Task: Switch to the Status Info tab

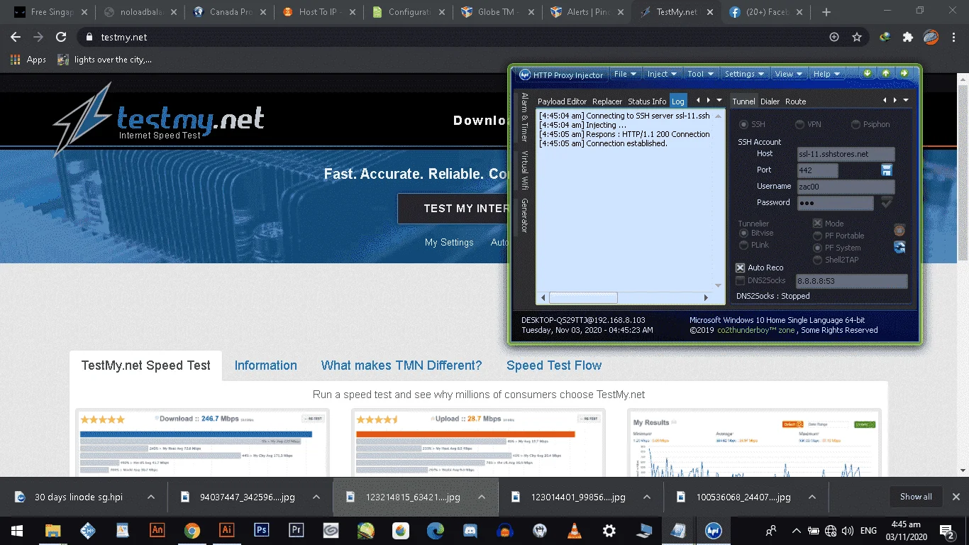Action: coord(647,101)
